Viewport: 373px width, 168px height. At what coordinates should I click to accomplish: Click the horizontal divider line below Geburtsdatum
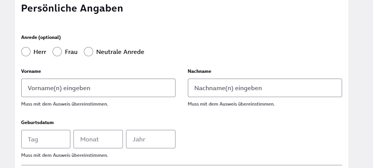[182, 165]
